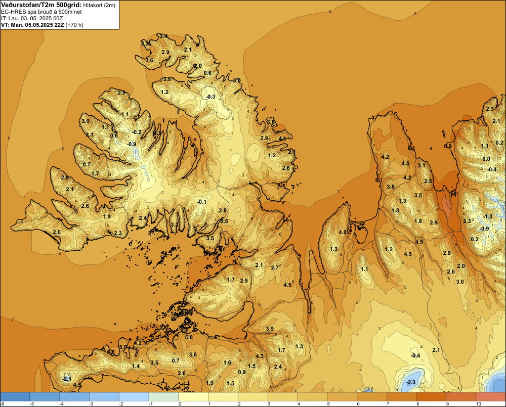506x407 pixels.
Task: Pick the legend swatch between 7 and 8
Action: (402, 397)
